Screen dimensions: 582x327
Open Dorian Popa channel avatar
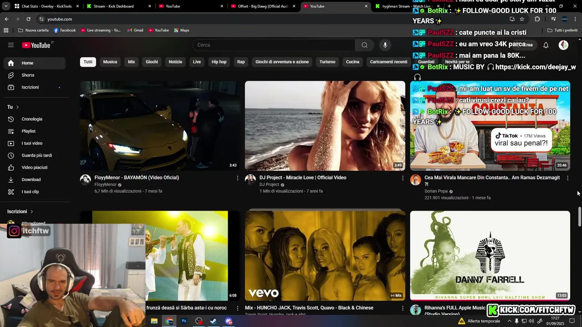coord(416,180)
